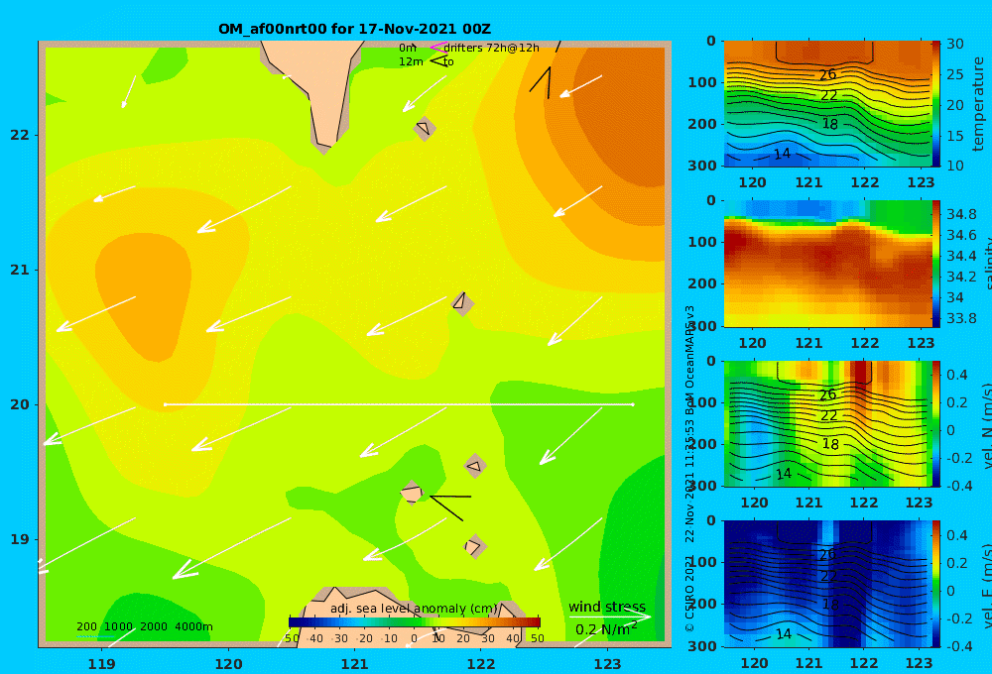The height and width of the screenshot is (674, 992).
Task: Click the small island near 121.9E, 20.8N
Action: click(x=462, y=303)
